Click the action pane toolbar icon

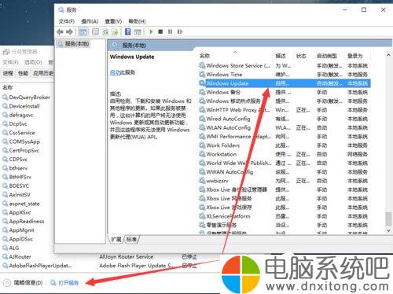click(138, 32)
